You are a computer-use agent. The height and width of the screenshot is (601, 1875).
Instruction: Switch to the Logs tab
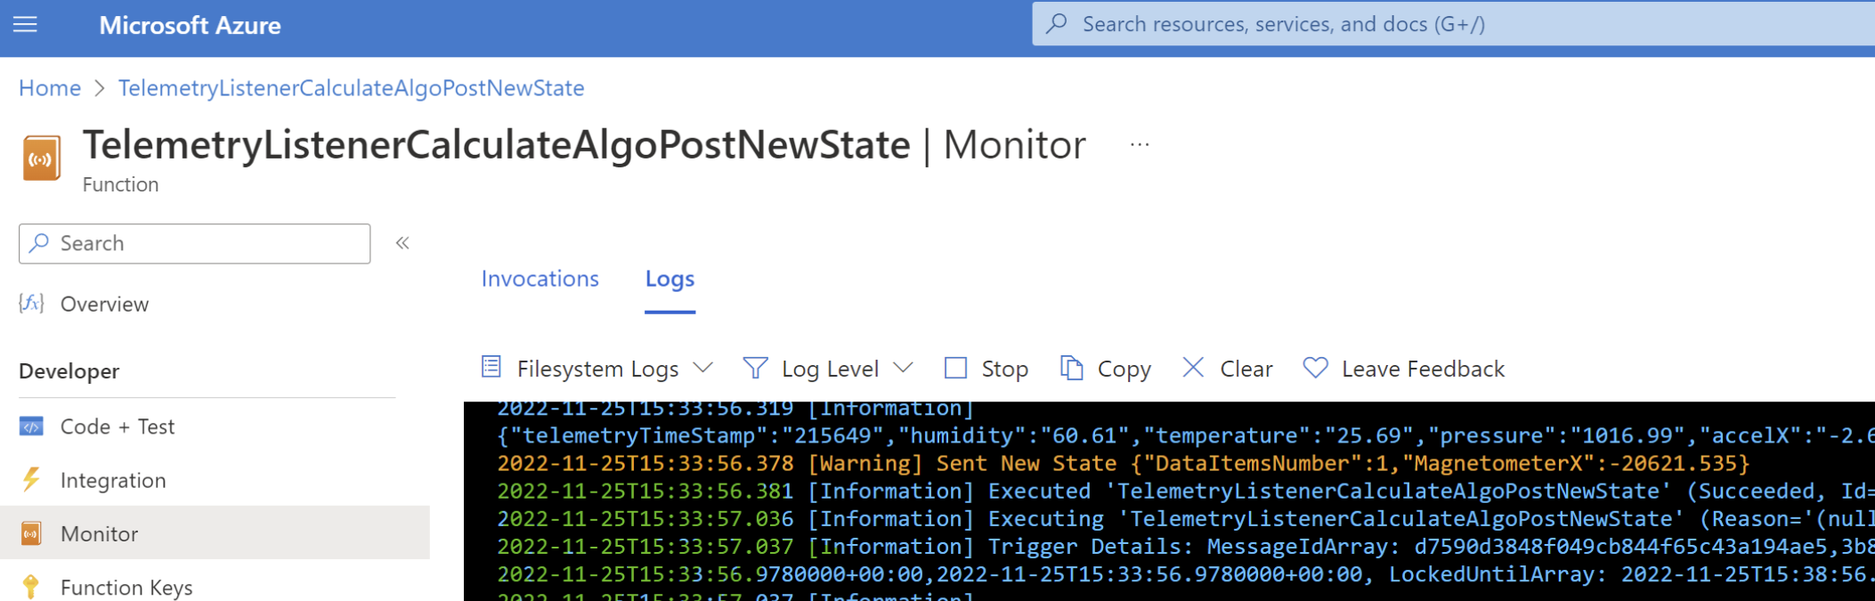coord(670,279)
